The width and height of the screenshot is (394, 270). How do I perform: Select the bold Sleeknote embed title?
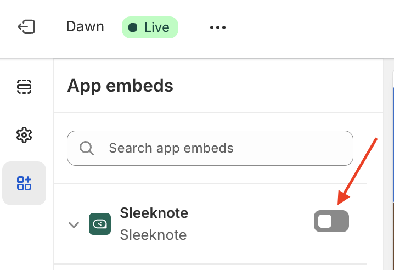pyautogui.click(x=154, y=213)
